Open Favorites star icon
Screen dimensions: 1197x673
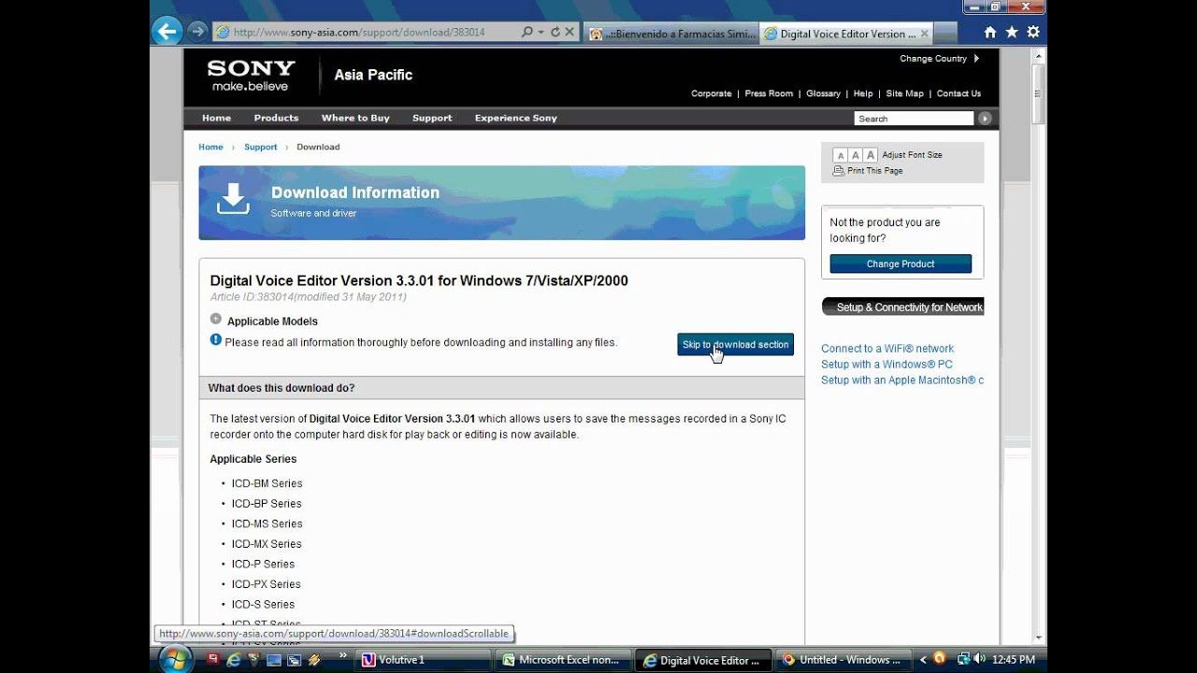click(x=1011, y=32)
